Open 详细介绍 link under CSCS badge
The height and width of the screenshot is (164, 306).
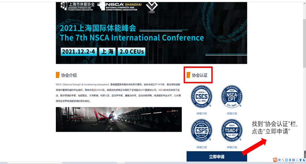[x=202, y=114]
